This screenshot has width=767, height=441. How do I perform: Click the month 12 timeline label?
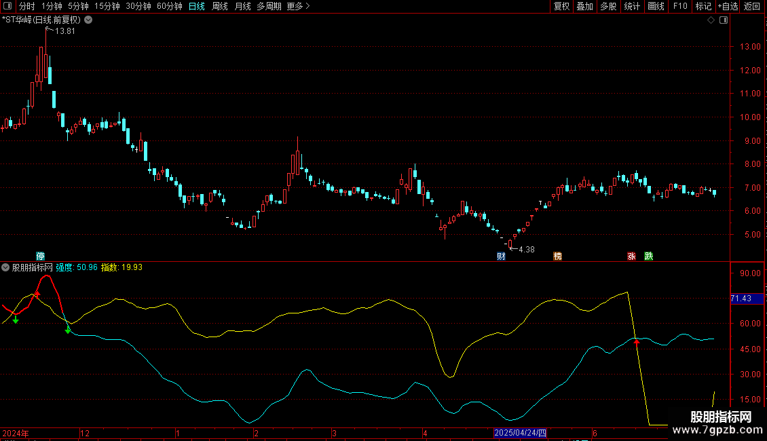tap(85, 434)
